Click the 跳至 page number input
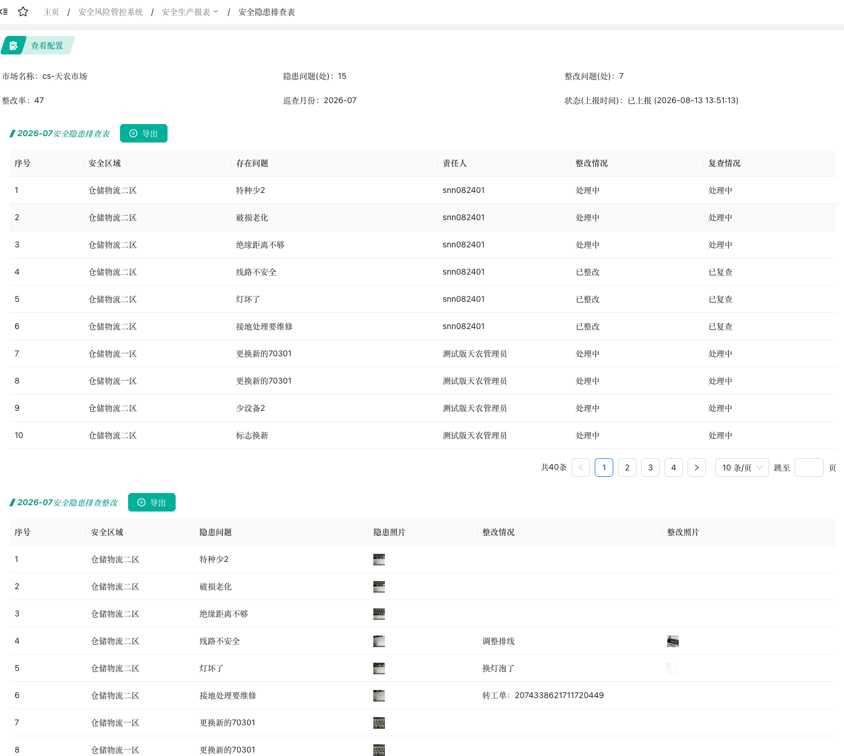Viewport: 844px width, 756px height. tap(809, 468)
